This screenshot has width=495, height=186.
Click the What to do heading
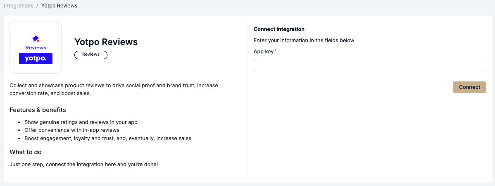[26, 152]
